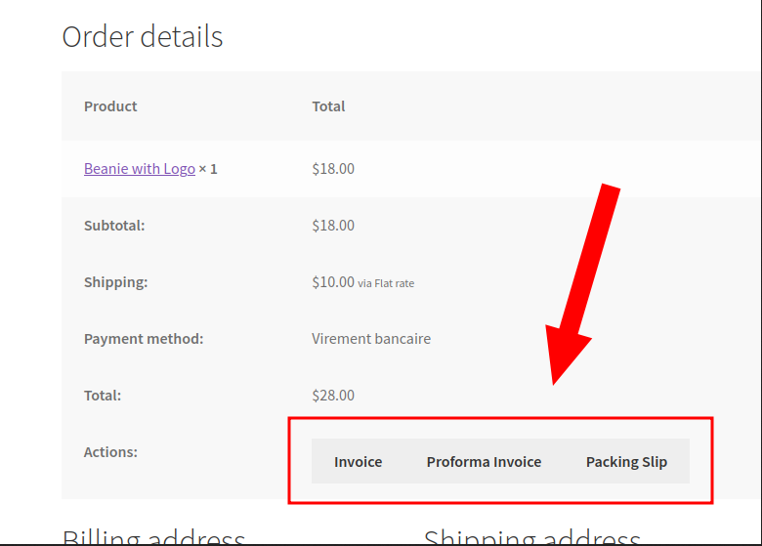Open the Proforma Invoice action
The width and height of the screenshot is (762, 546).
coord(484,461)
